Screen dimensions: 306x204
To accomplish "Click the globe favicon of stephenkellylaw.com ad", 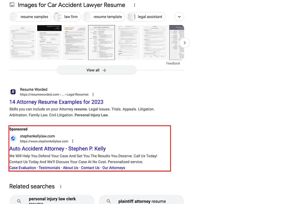I will pos(13,139).
